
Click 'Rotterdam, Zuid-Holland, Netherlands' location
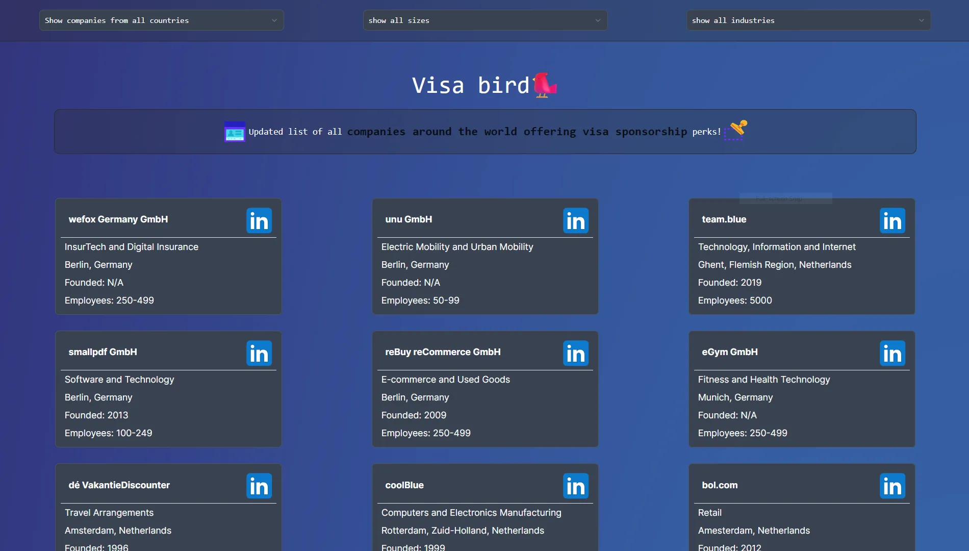click(463, 531)
